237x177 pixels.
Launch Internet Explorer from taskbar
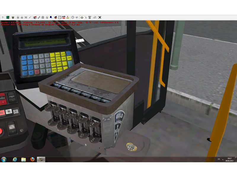15,159
